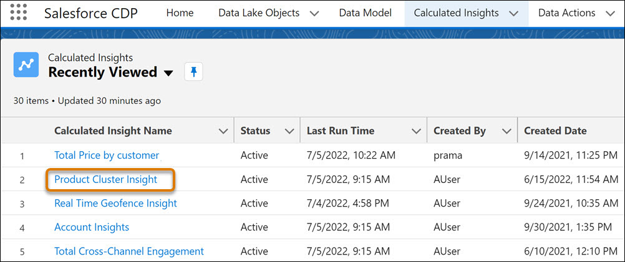The height and width of the screenshot is (262, 625).
Task: Sort by the Status column header
Action: tap(256, 131)
